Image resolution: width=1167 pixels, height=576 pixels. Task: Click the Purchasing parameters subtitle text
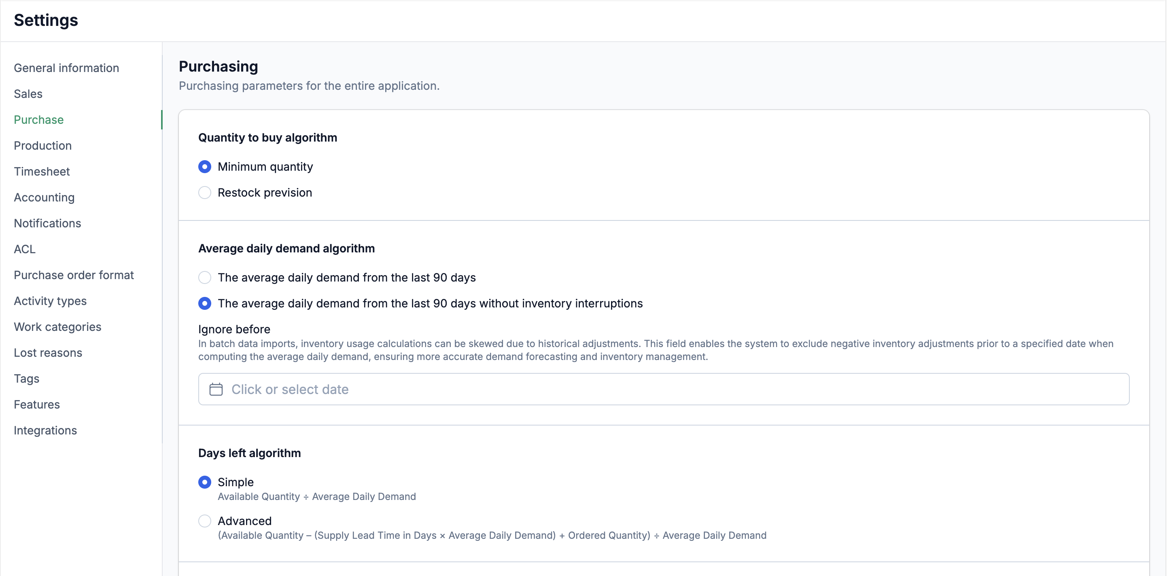309,86
